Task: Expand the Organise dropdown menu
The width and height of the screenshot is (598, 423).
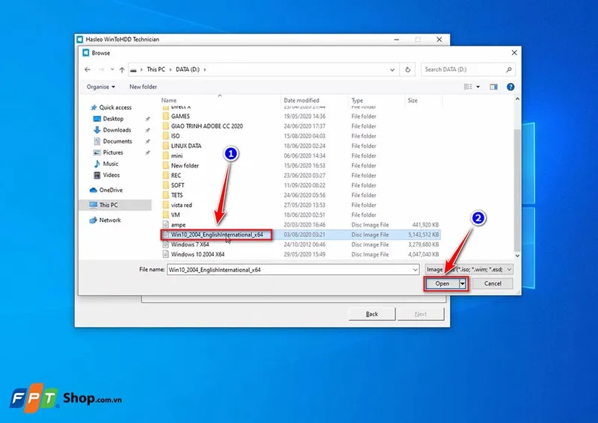Action: [x=100, y=87]
